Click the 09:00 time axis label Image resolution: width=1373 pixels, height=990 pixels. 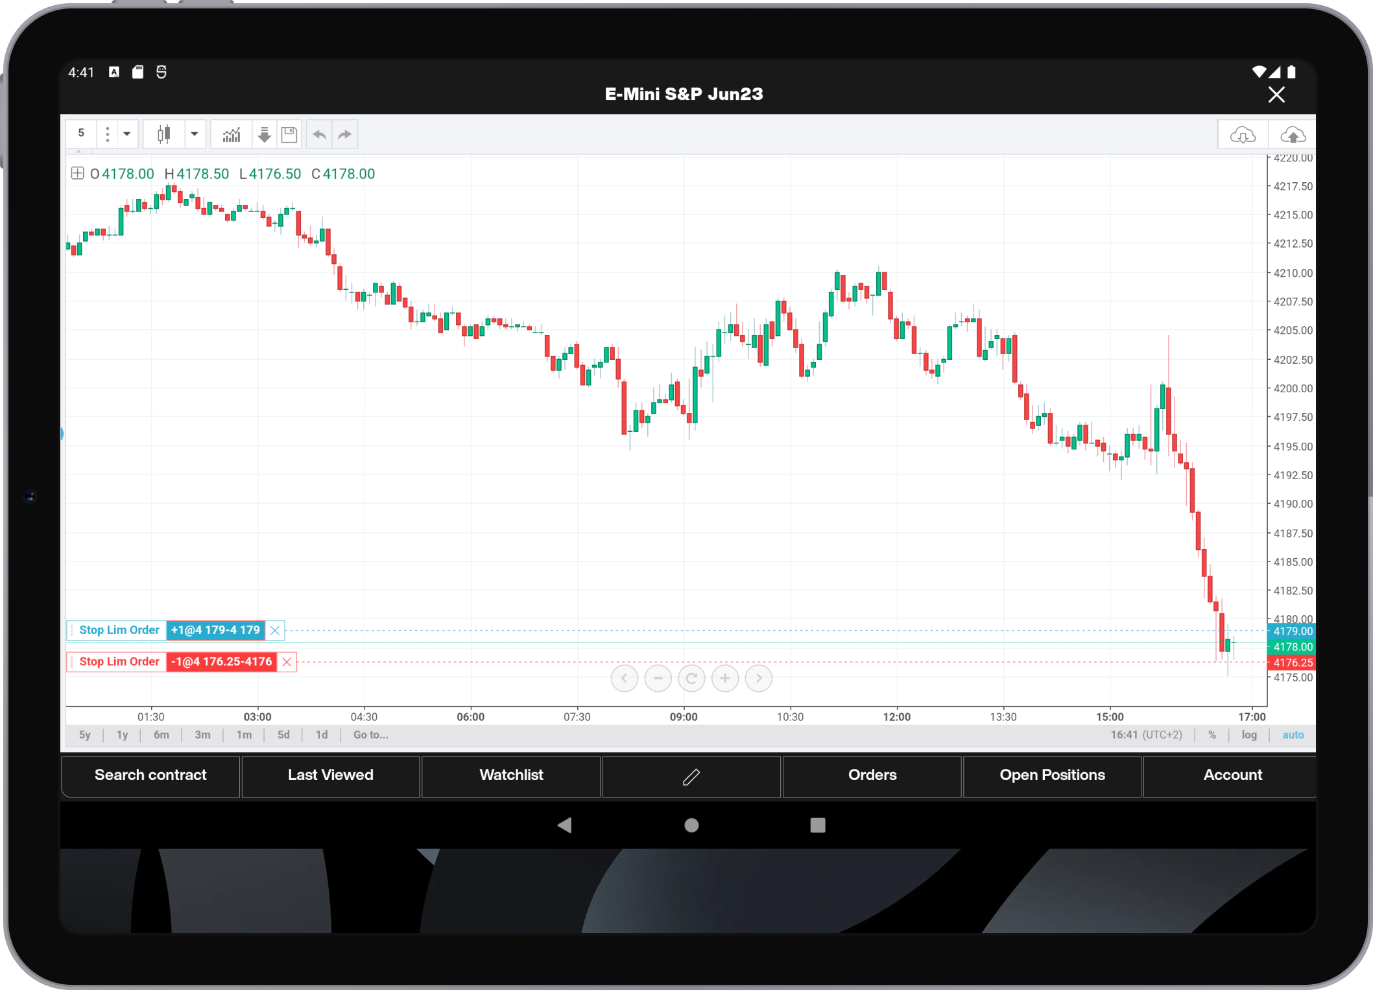tap(684, 717)
